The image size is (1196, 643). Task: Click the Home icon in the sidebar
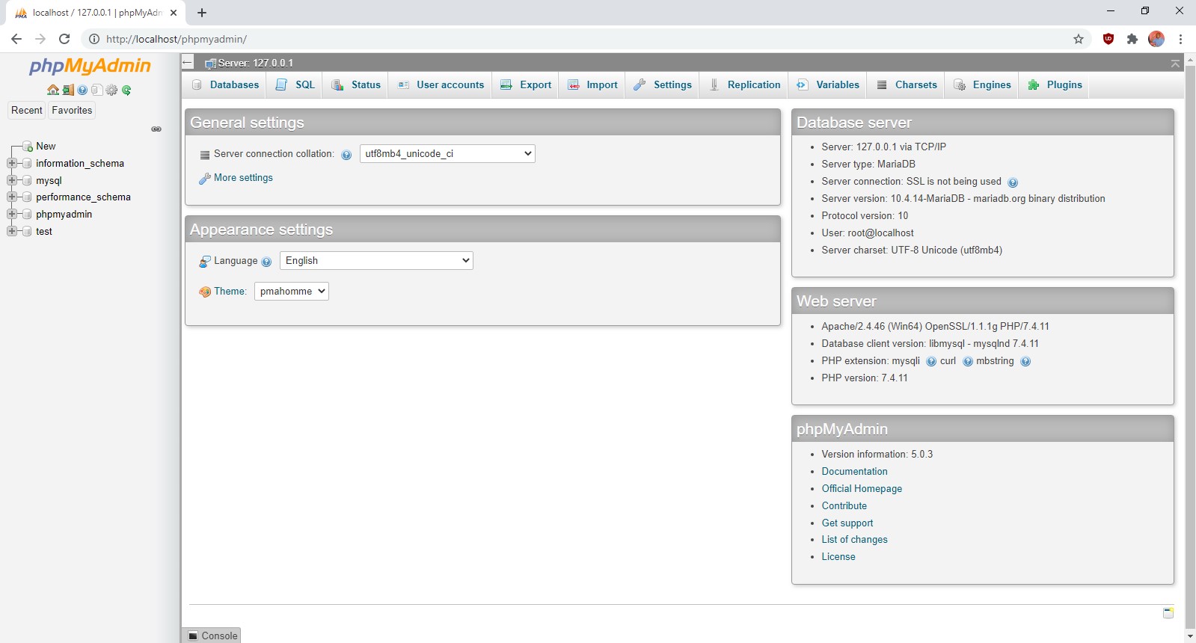click(52, 90)
